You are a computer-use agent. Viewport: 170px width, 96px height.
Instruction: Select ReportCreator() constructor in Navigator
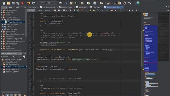click(11, 62)
